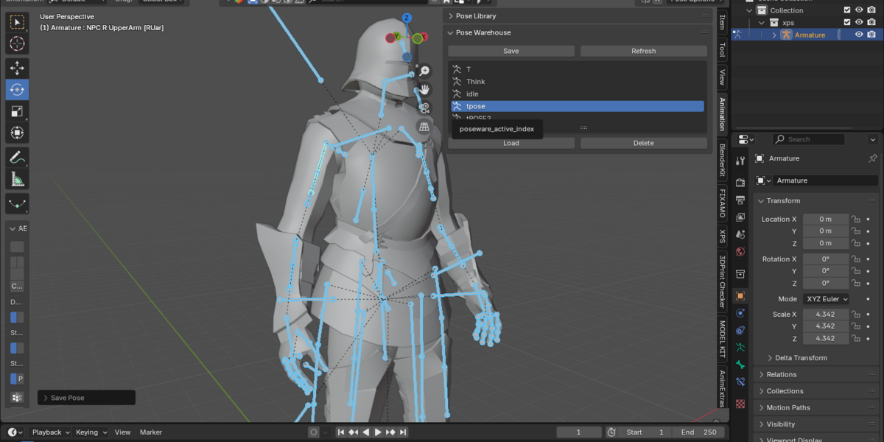Toggle camera view in the viewport
Image resolution: width=884 pixels, height=442 pixels.
[424, 108]
